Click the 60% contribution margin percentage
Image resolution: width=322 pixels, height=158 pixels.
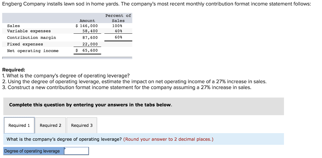click(118, 37)
